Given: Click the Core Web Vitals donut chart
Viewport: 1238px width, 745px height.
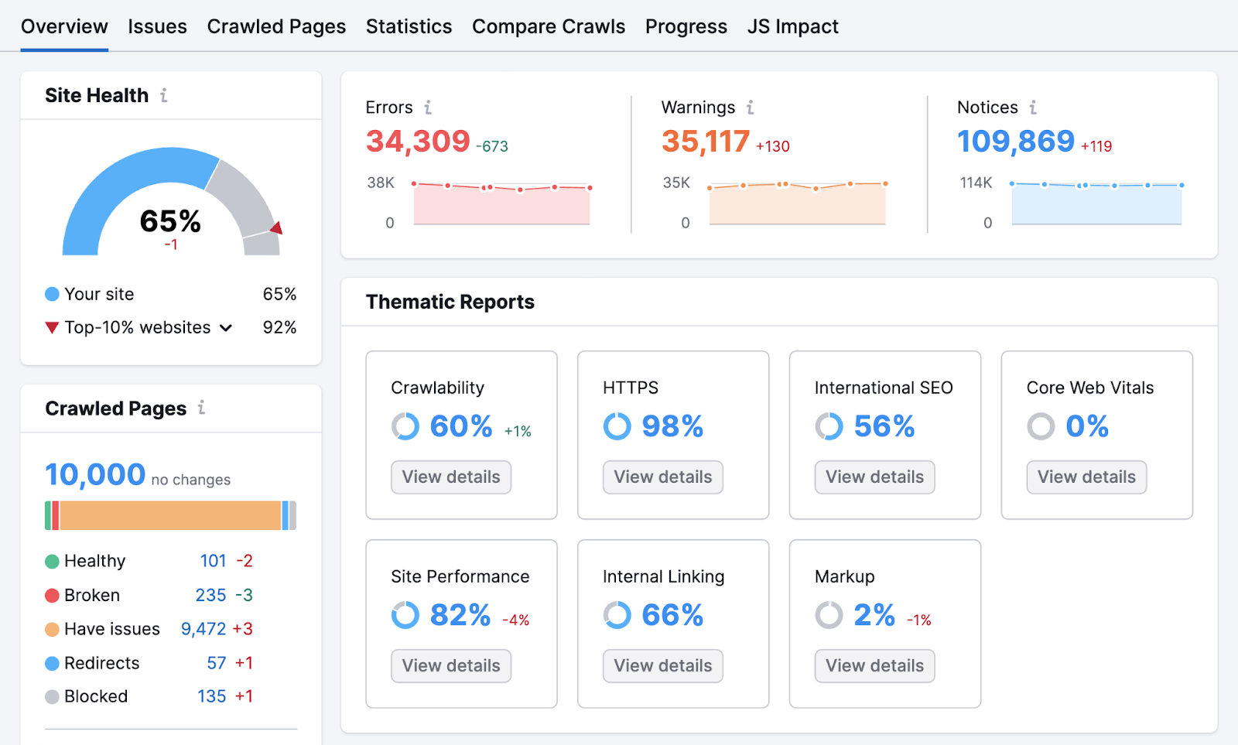Looking at the screenshot, I should point(1041,425).
